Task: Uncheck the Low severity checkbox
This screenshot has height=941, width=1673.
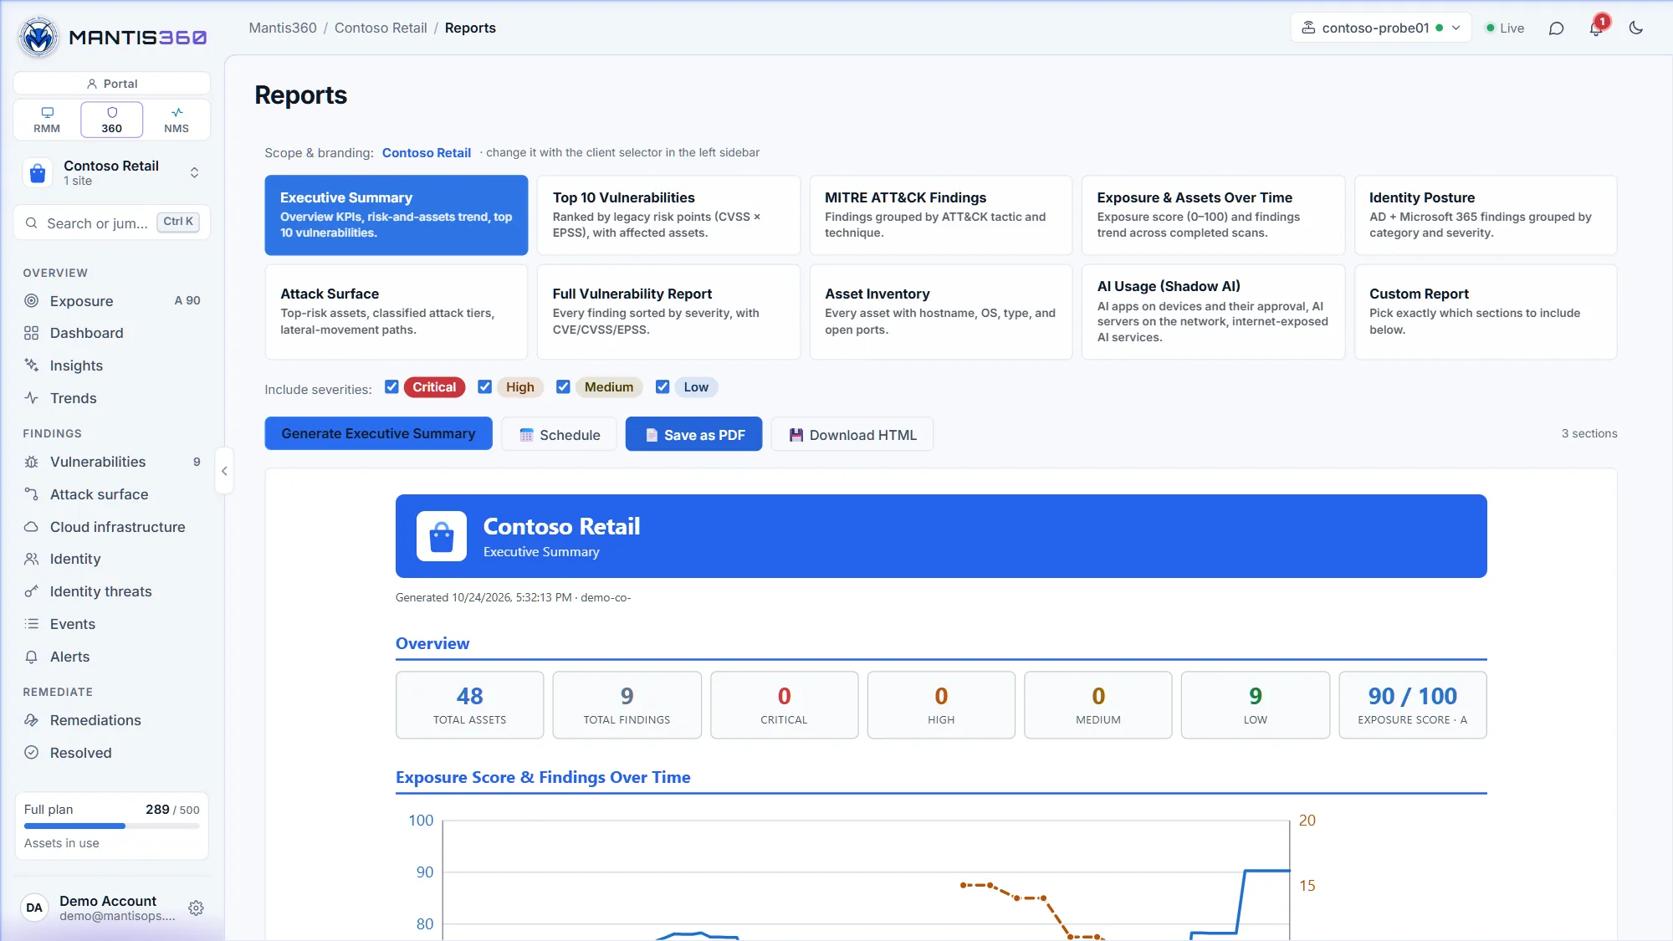Action: [663, 386]
